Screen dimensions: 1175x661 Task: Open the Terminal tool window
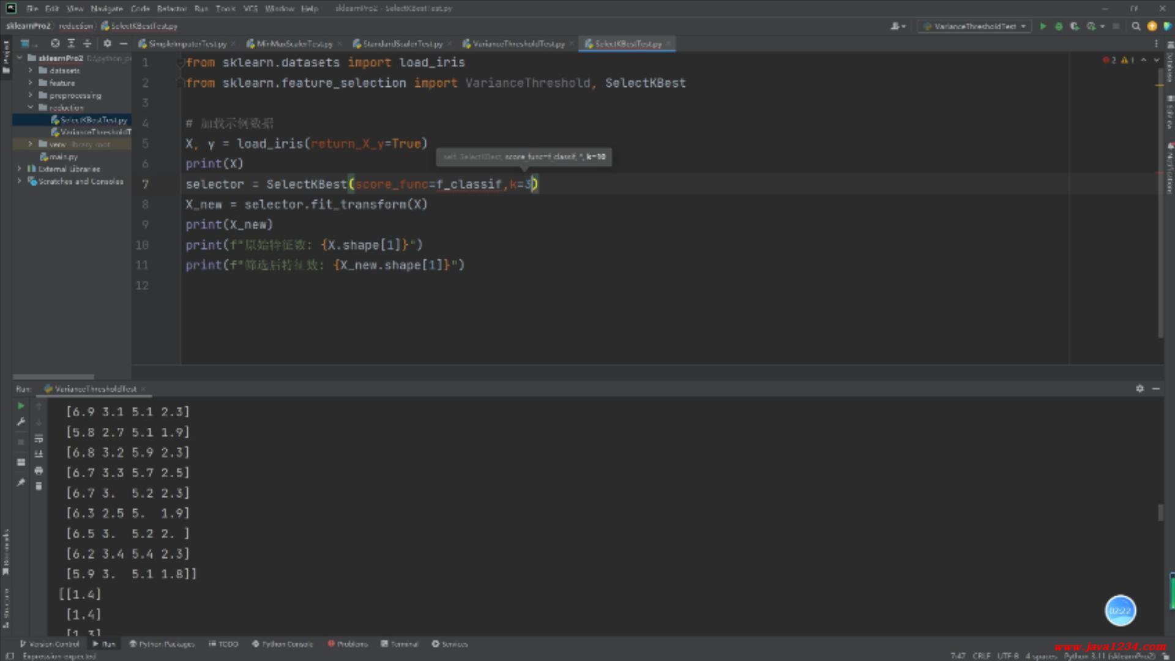click(x=400, y=644)
